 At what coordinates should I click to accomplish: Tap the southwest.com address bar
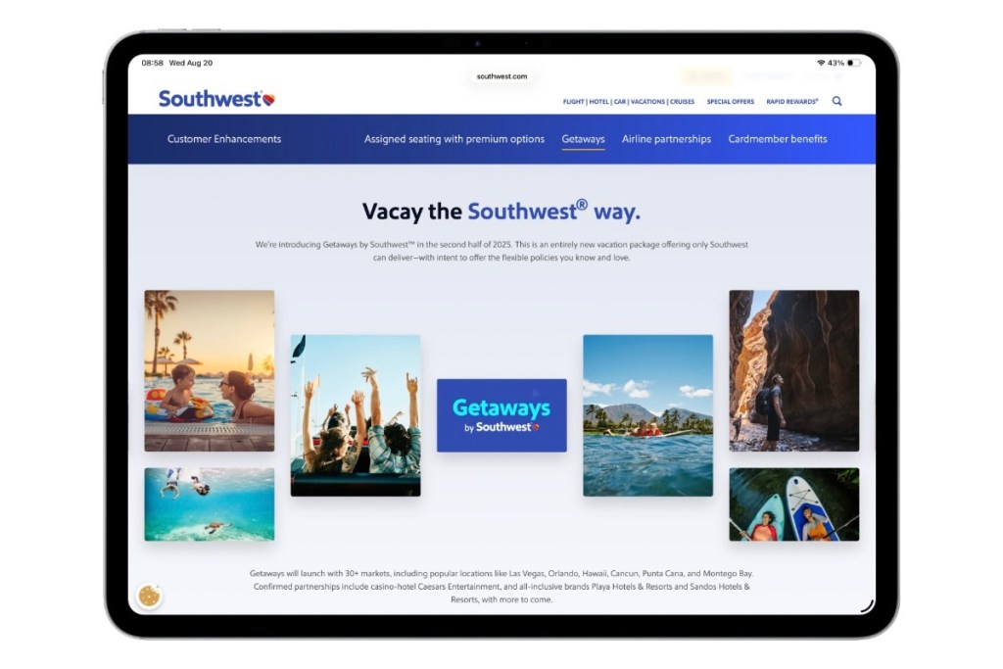501,76
